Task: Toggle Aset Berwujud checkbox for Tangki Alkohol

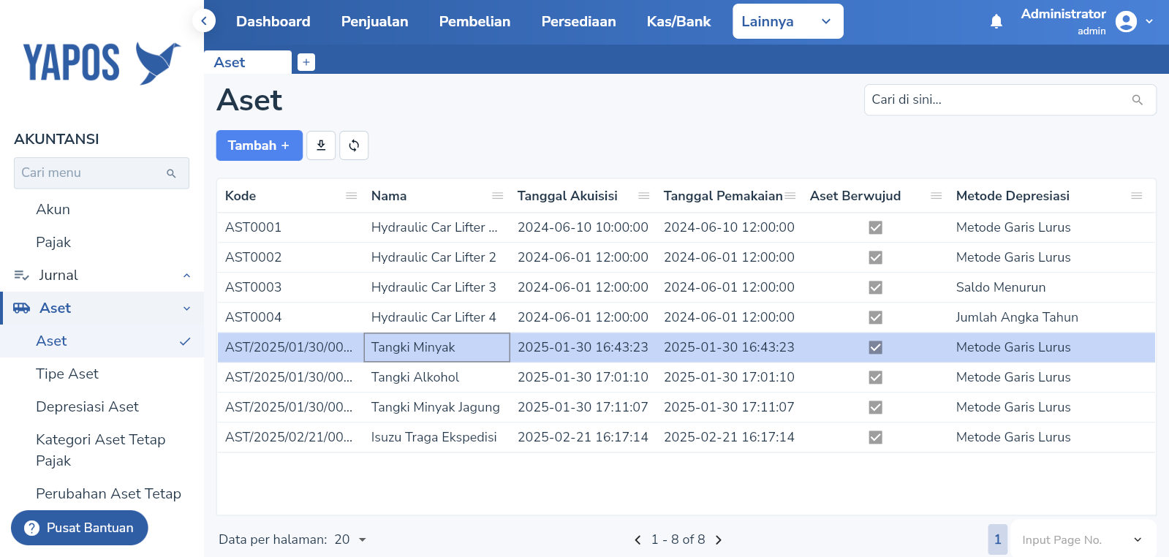Action: coord(875,377)
